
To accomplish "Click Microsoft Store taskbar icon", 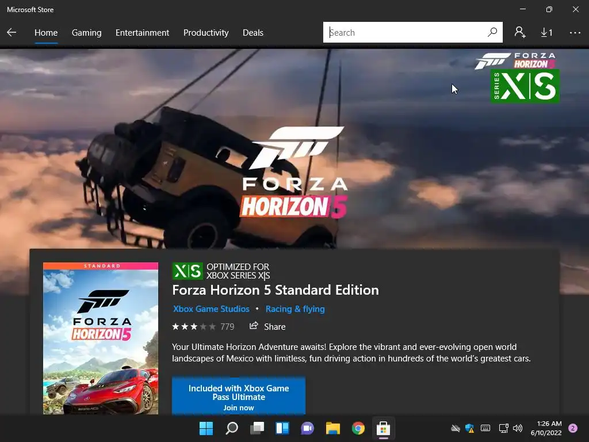I will click(383, 428).
